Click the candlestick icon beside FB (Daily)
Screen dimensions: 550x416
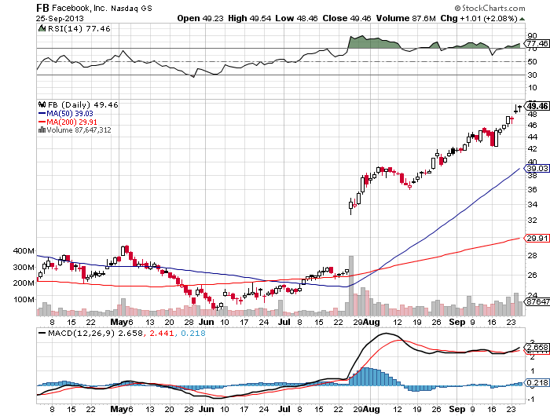[42, 104]
